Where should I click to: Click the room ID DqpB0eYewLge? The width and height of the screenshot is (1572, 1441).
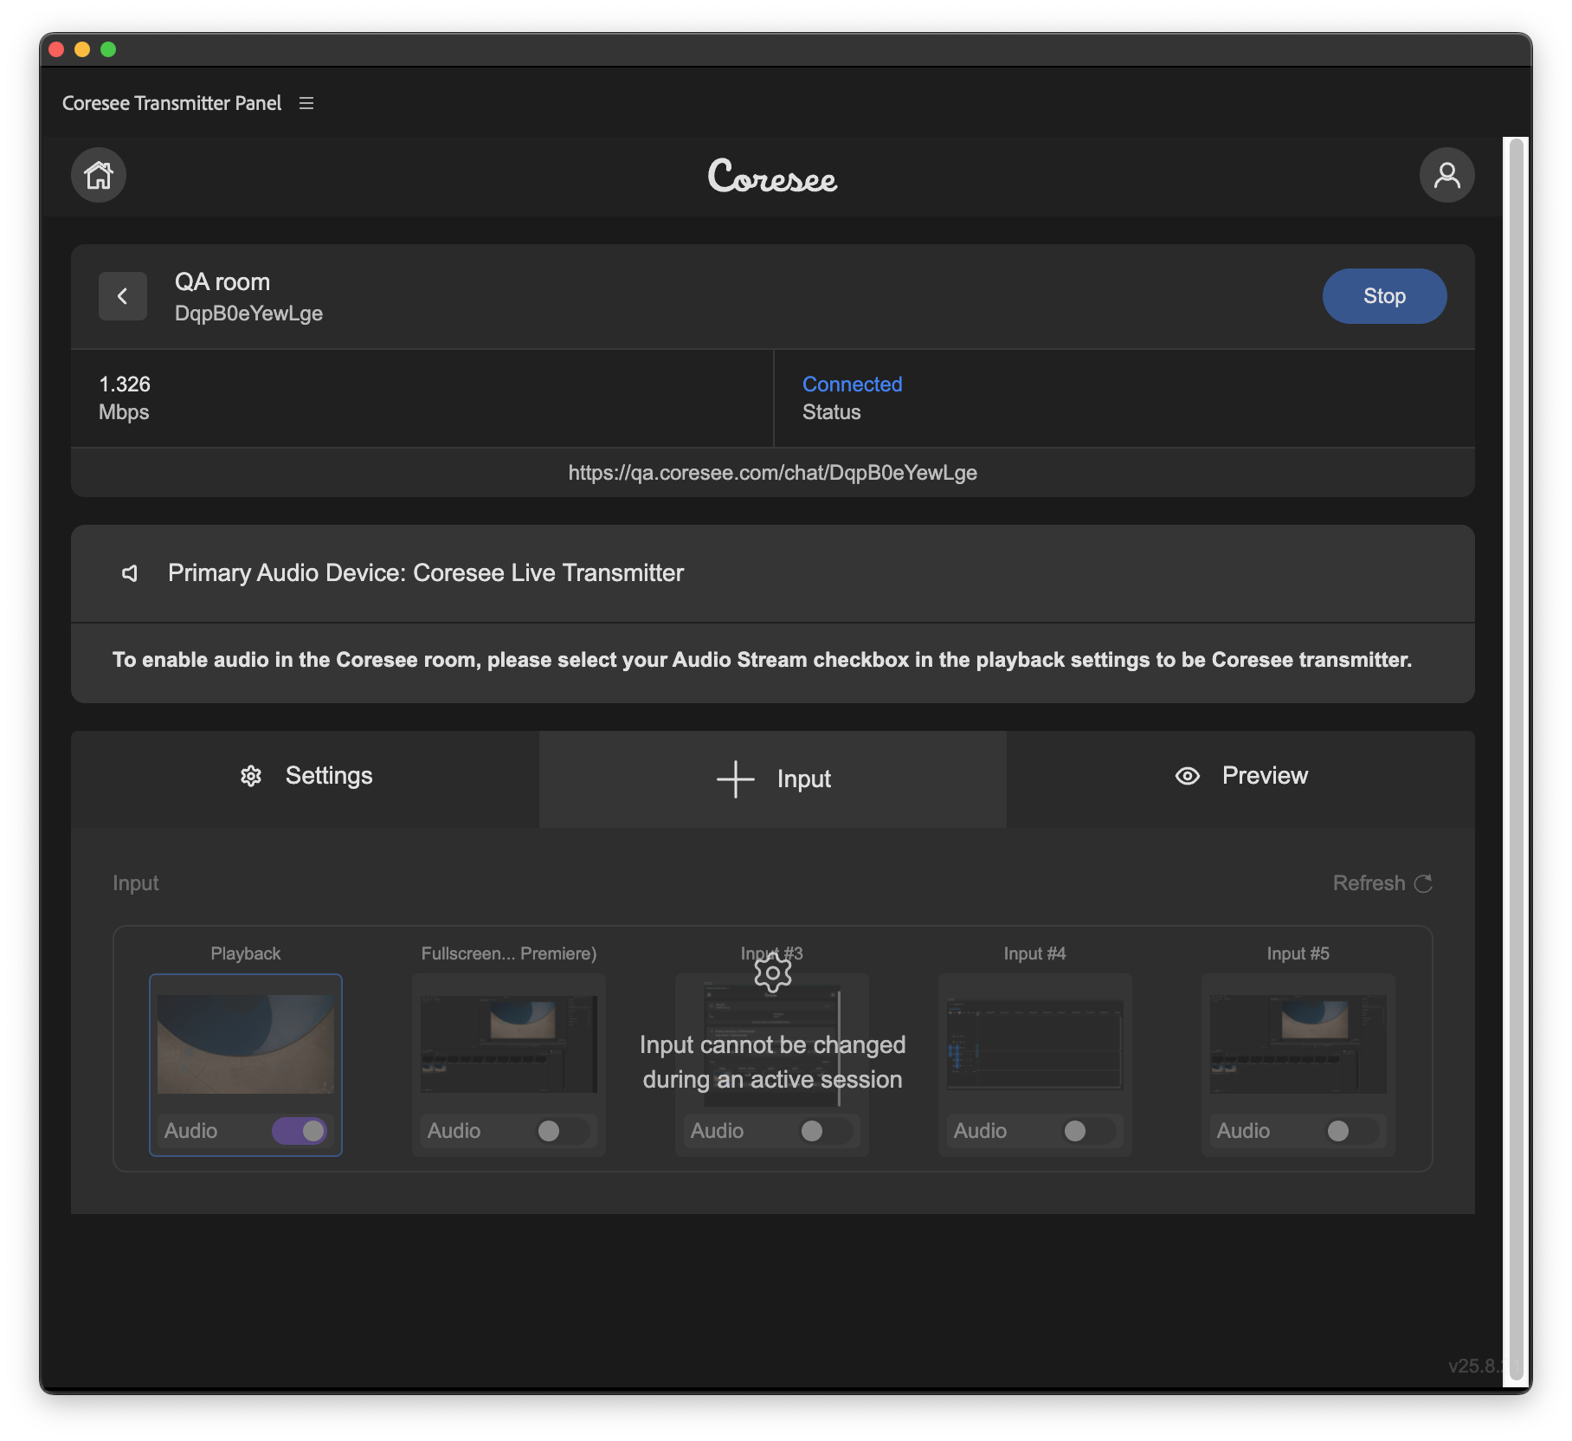pyautogui.click(x=248, y=313)
